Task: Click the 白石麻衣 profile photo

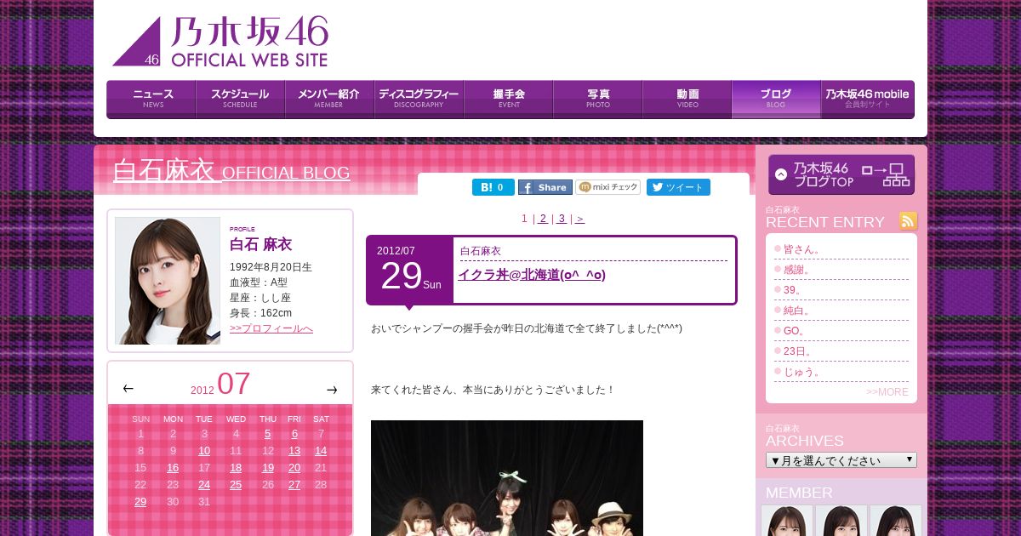Action: (x=168, y=281)
